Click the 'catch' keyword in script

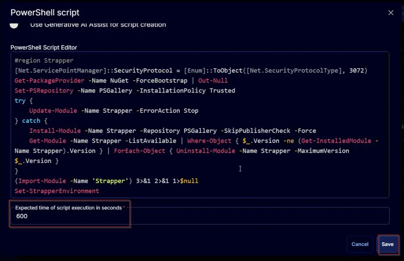[x=31, y=121]
